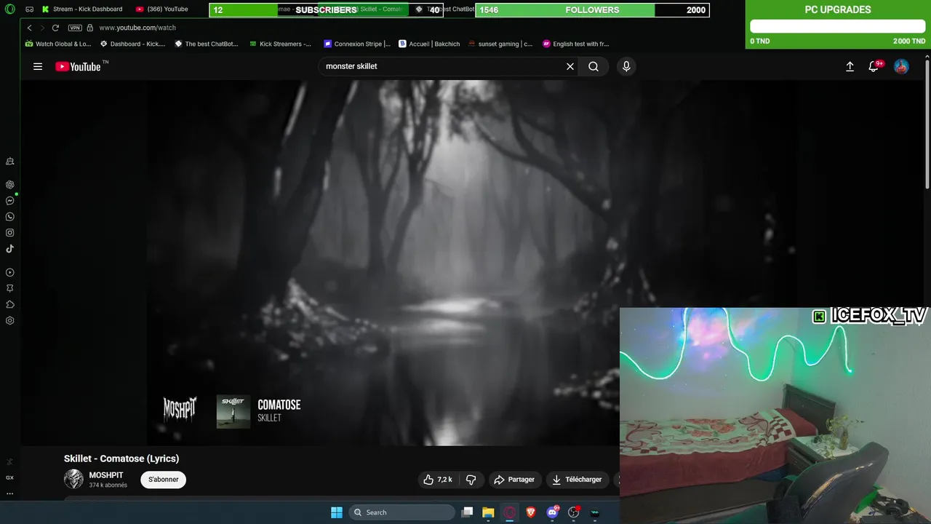Start voice search with microphone icon
This screenshot has width=931, height=524.
626,66
